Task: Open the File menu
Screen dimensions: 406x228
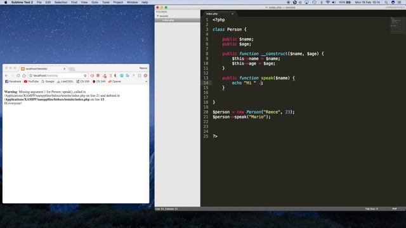Action: click(39, 3)
